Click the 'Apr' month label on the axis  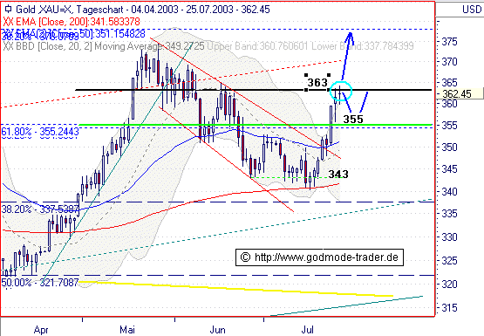(x=41, y=330)
